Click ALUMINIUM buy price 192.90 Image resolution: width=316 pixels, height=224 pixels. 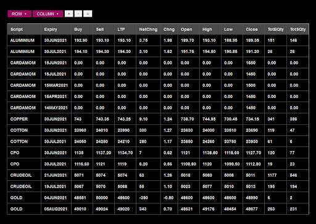click(x=81, y=41)
